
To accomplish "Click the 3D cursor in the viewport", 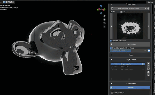I will (90, 34).
